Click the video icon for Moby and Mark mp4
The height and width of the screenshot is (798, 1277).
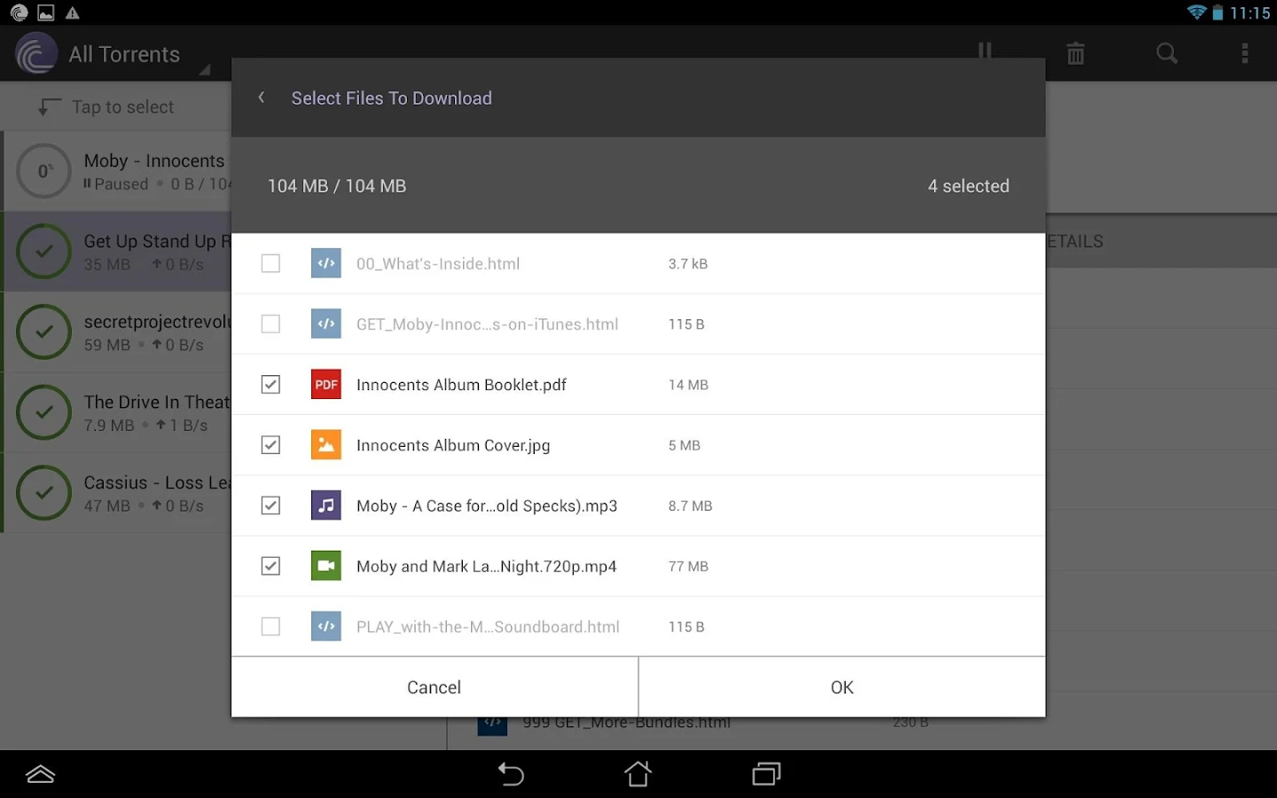point(325,566)
